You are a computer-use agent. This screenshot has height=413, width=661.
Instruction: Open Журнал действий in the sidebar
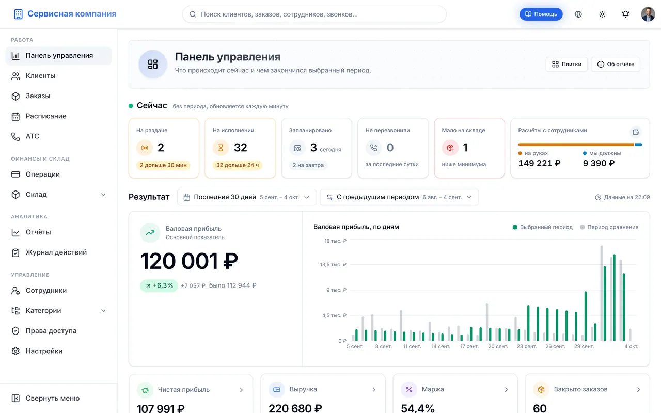(58, 252)
